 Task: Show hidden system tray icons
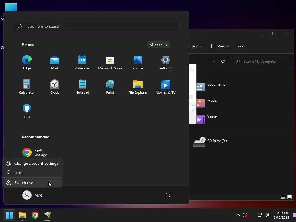238,215
